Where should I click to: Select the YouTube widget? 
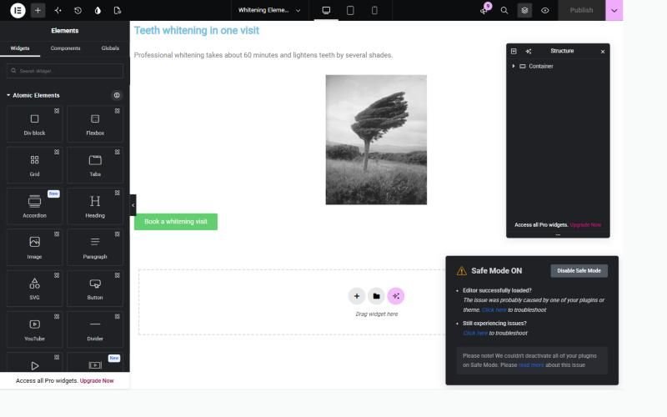click(34, 329)
